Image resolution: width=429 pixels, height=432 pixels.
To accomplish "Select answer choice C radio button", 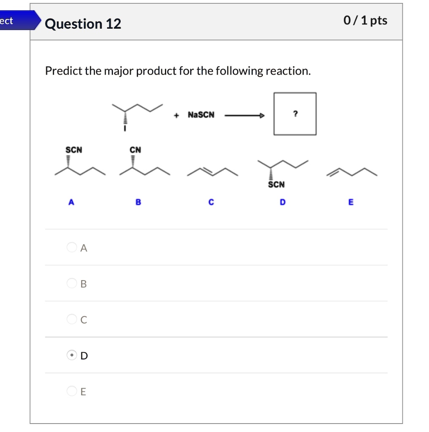I will point(71,319).
